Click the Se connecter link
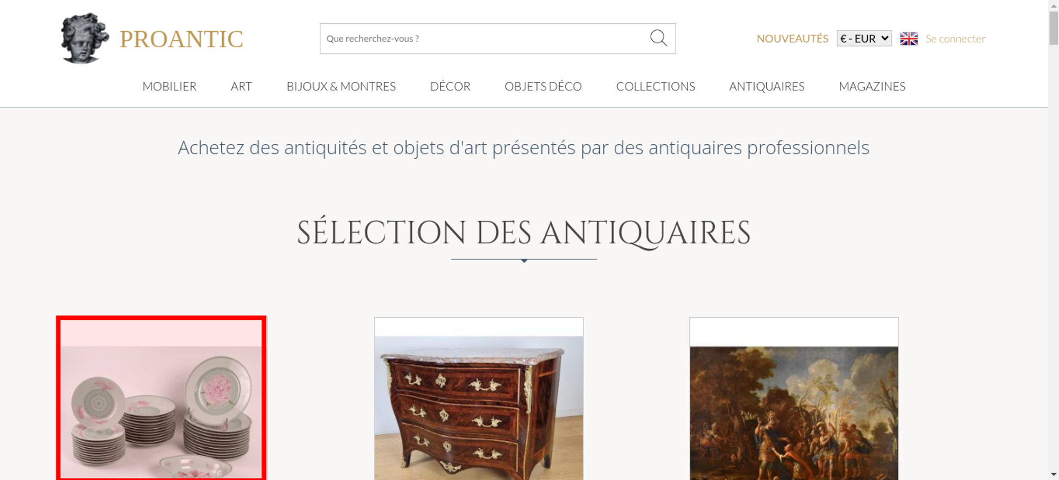The image size is (1059, 480). click(x=955, y=39)
